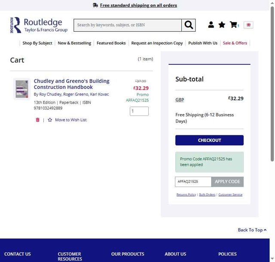Image resolution: width=275 pixels, height=262 pixels.
Task: Click the Routledge logo
Action: click(39, 25)
